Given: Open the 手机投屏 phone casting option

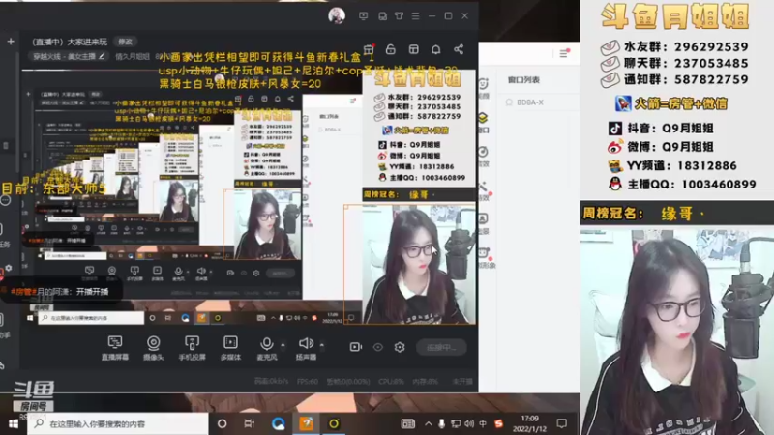Looking at the screenshot, I should click(192, 347).
